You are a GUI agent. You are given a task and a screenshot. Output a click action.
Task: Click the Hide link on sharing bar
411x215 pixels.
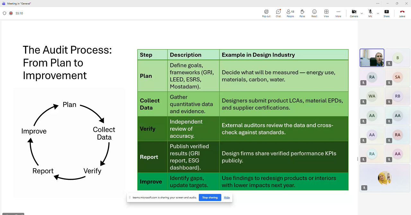(x=227, y=197)
